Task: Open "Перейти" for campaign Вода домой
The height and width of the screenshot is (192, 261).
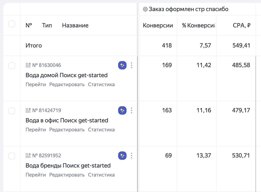Action: (x=36, y=85)
